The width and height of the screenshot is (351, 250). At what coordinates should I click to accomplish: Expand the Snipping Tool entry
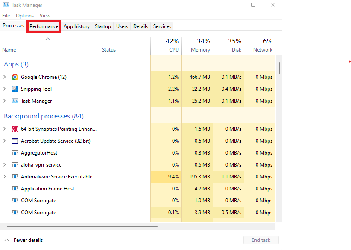(4, 89)
